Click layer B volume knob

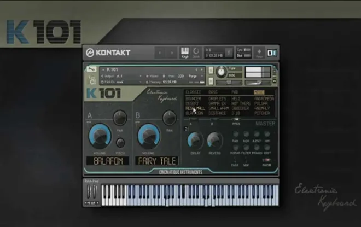(x=149, y=136)
